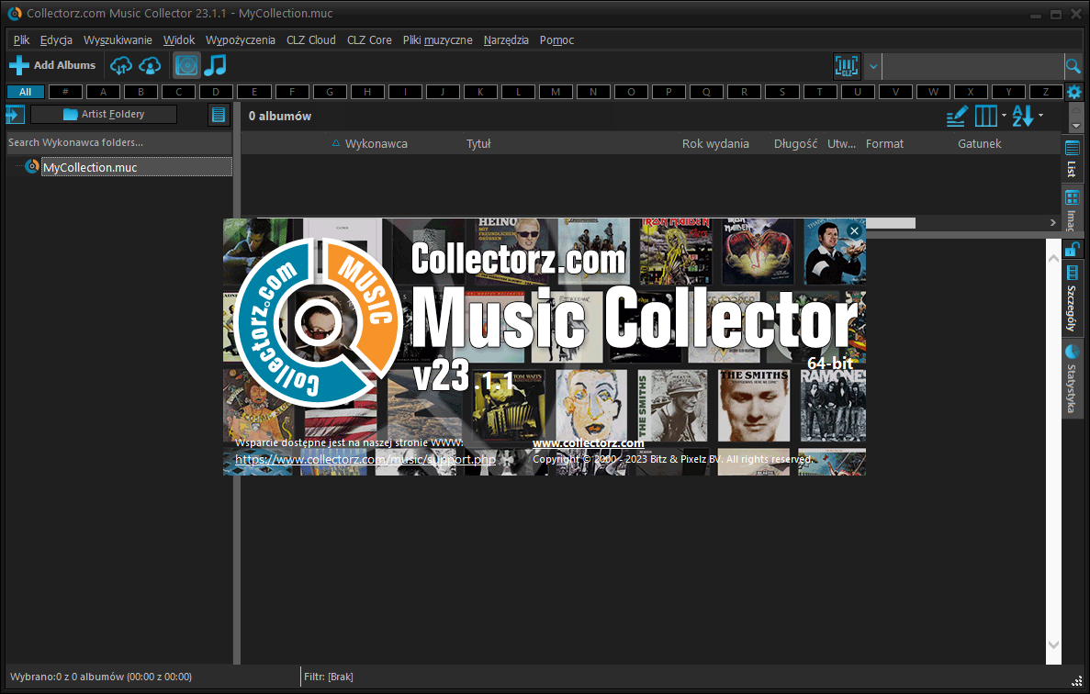Screen dimensions: 1090x694
Task: Open the CLZ Cloud menu
Action: pos(310,40)
